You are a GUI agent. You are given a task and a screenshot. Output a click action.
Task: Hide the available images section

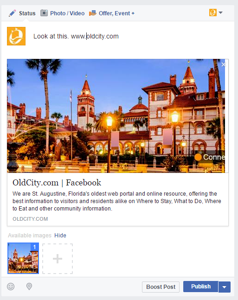(x=60, y=236)
